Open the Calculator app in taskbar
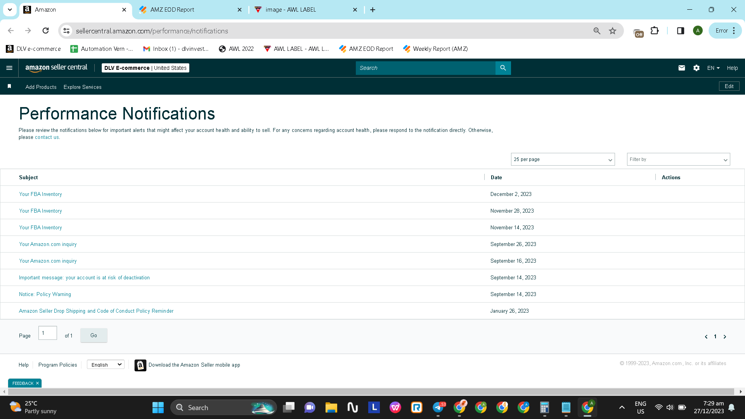This screenshot has height=419, width=745. [544, 407]
